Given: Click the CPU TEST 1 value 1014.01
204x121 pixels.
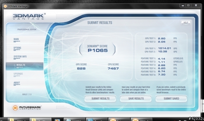Looking at the screenshot, I should (164, 48).
